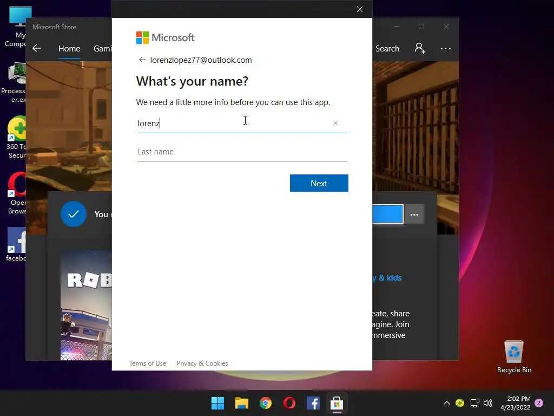Image resolution: width=554 pixels, height=416 pixels.
Task: Open the My Computer desktop icon
Action: (x=16, y=27)
